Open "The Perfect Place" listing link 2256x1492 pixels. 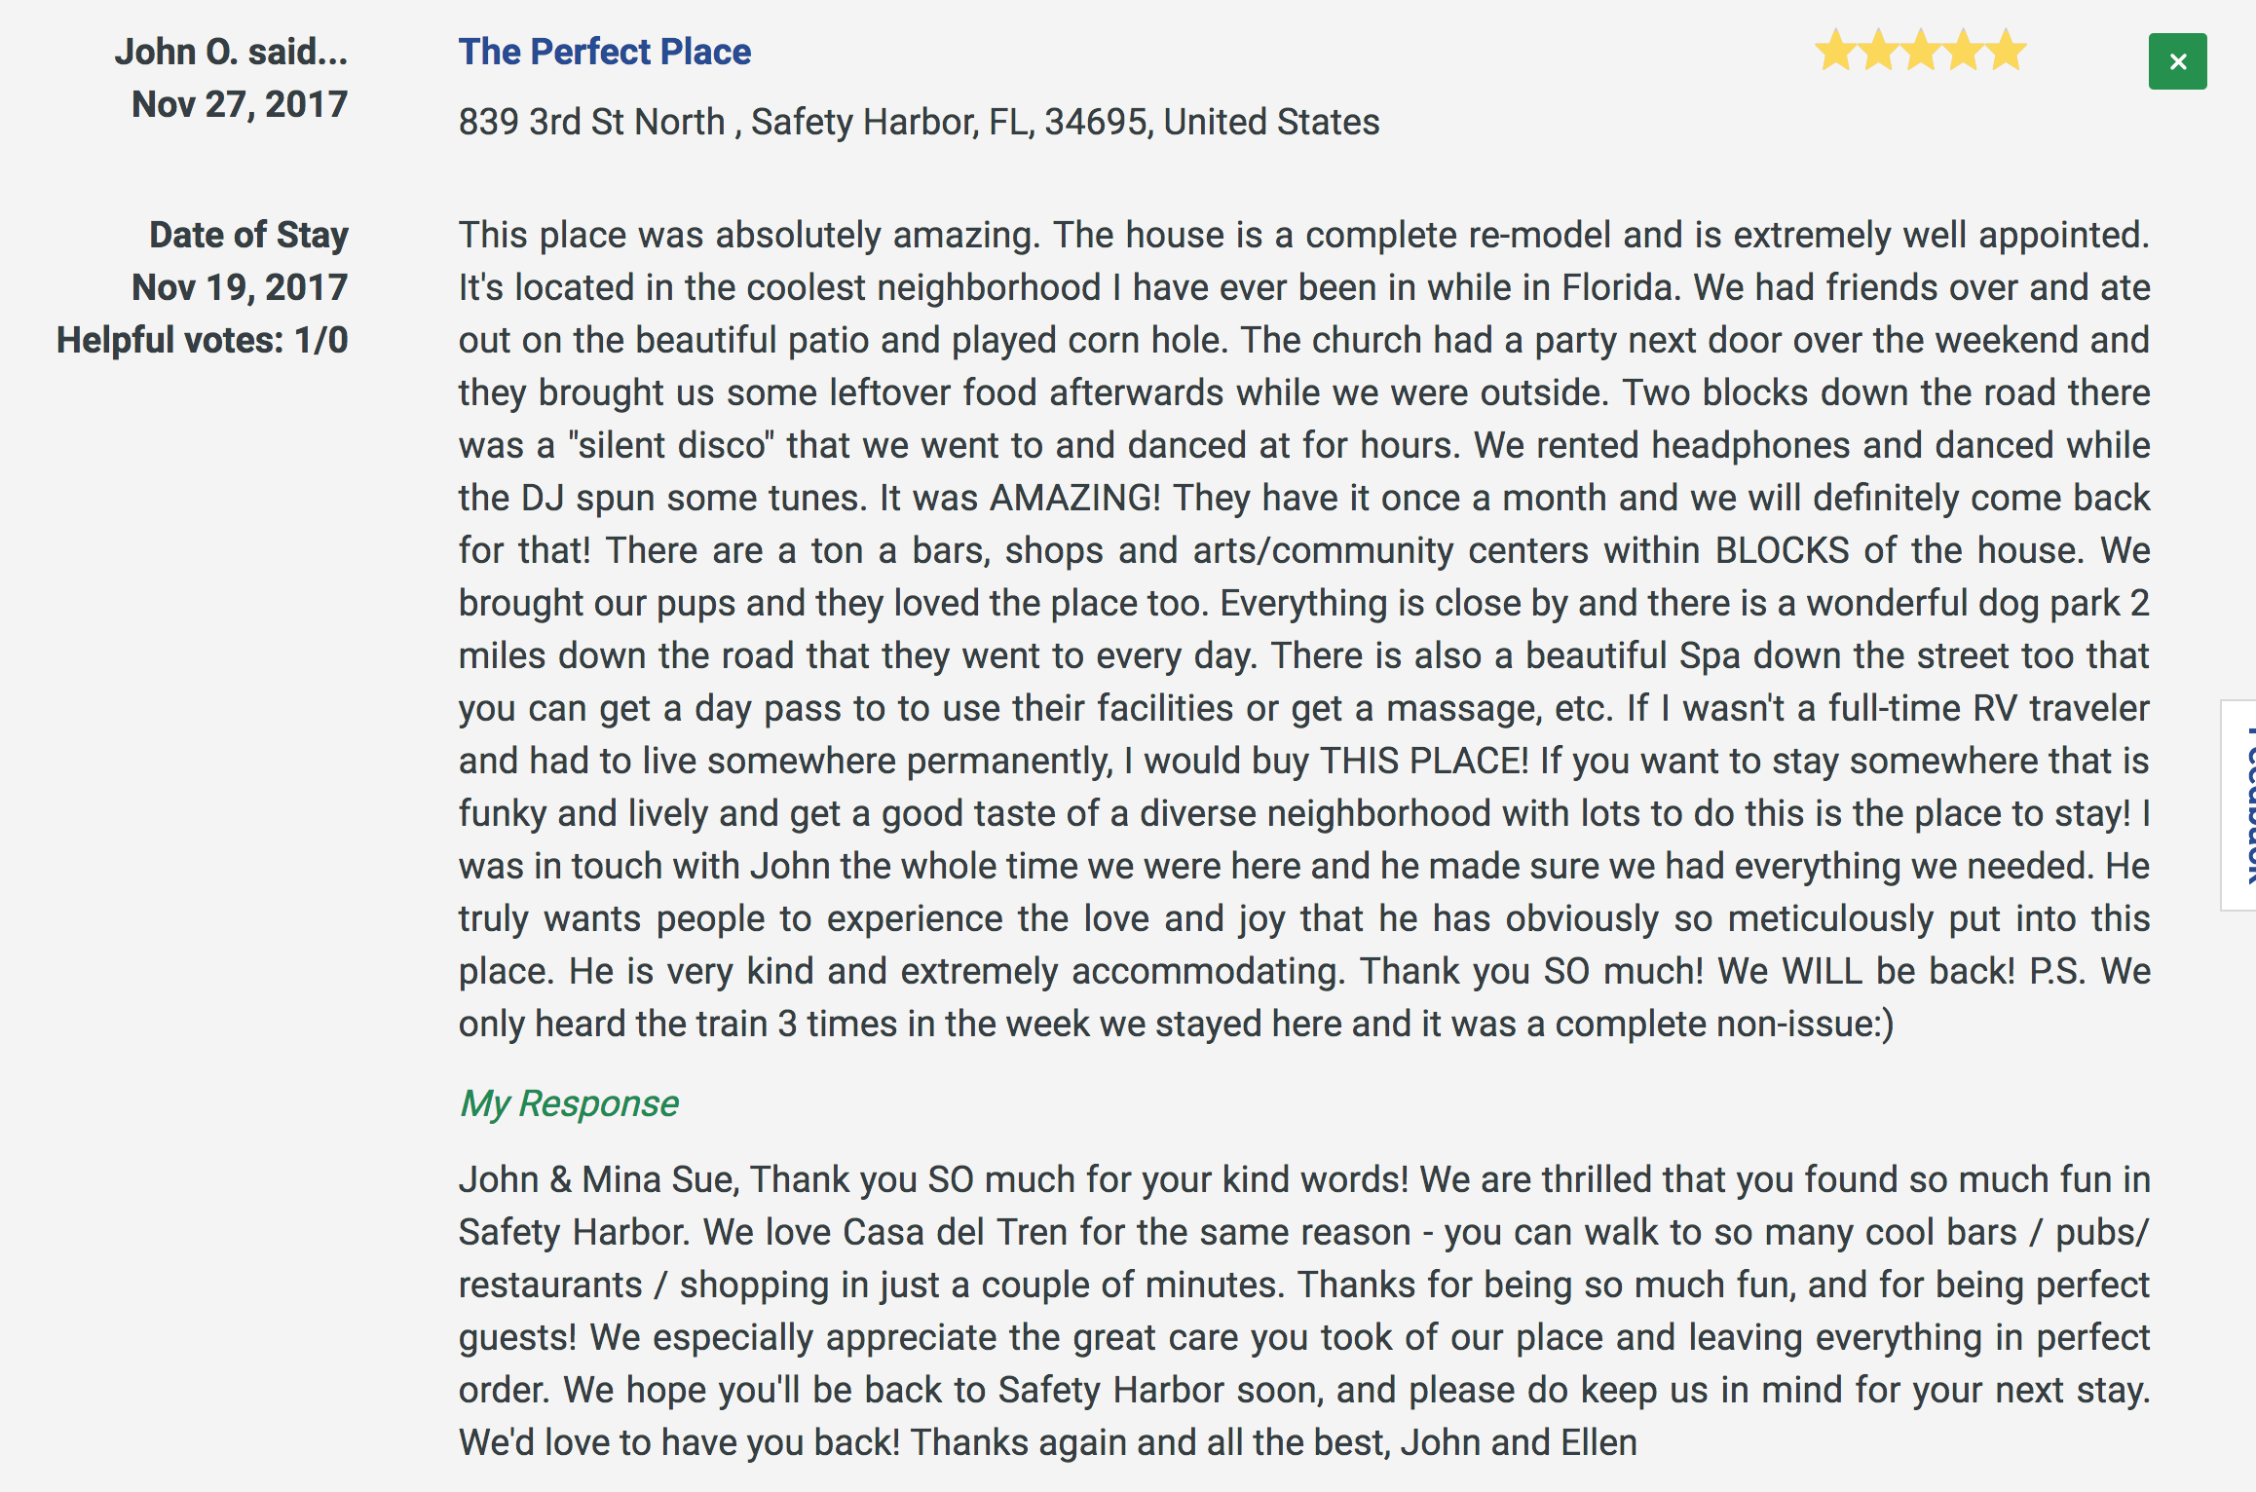coord(605,52)
